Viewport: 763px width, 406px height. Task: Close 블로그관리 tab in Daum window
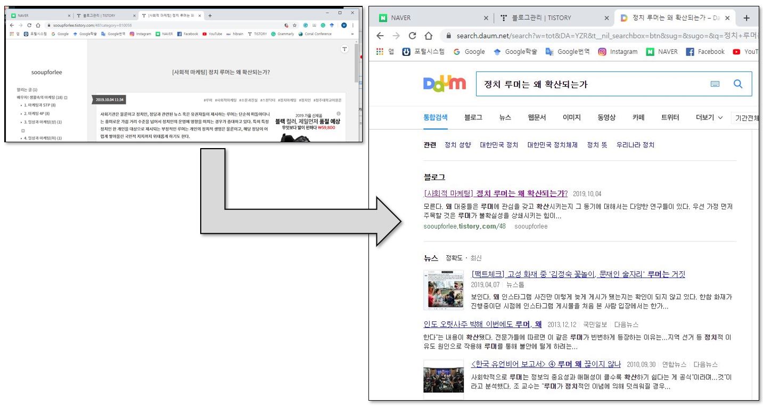point(606,18)
